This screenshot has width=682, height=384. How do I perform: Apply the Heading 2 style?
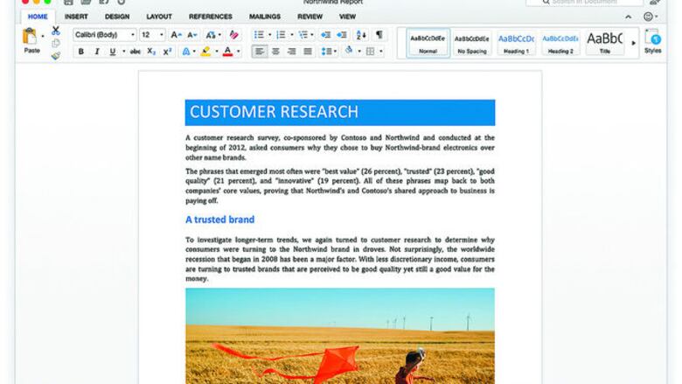[560, 43]
